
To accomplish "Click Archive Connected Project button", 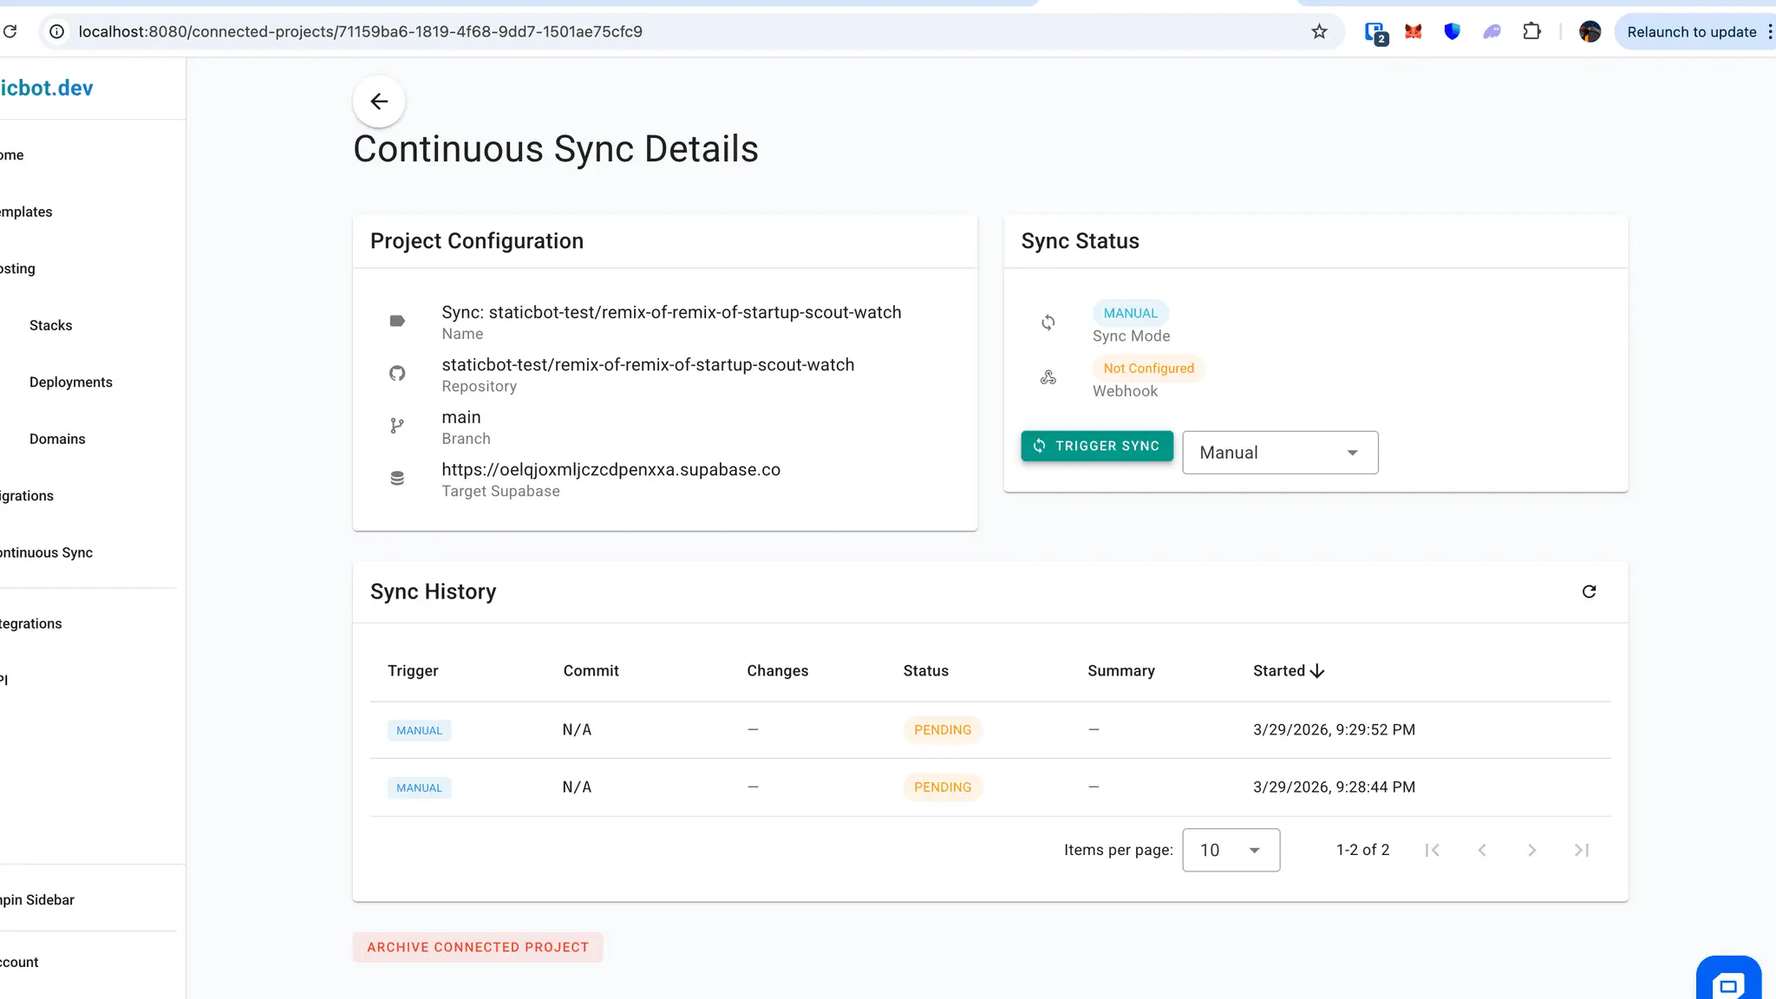I will (x=478, y=948).
